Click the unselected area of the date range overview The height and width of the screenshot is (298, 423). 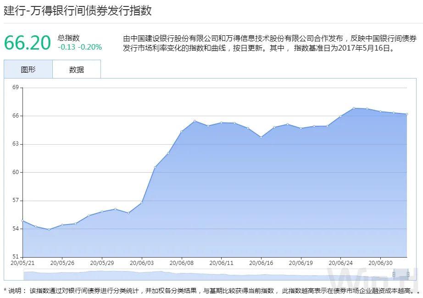(x=209, y=274)
